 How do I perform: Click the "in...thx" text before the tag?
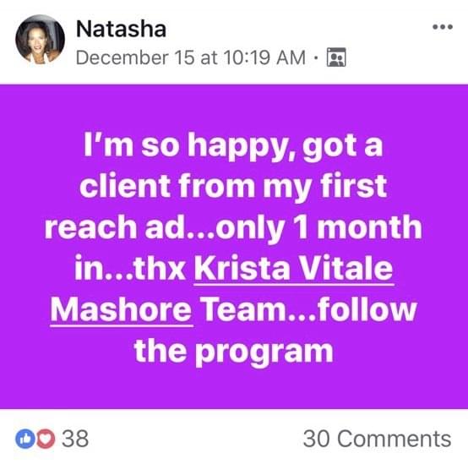point(130,268)
